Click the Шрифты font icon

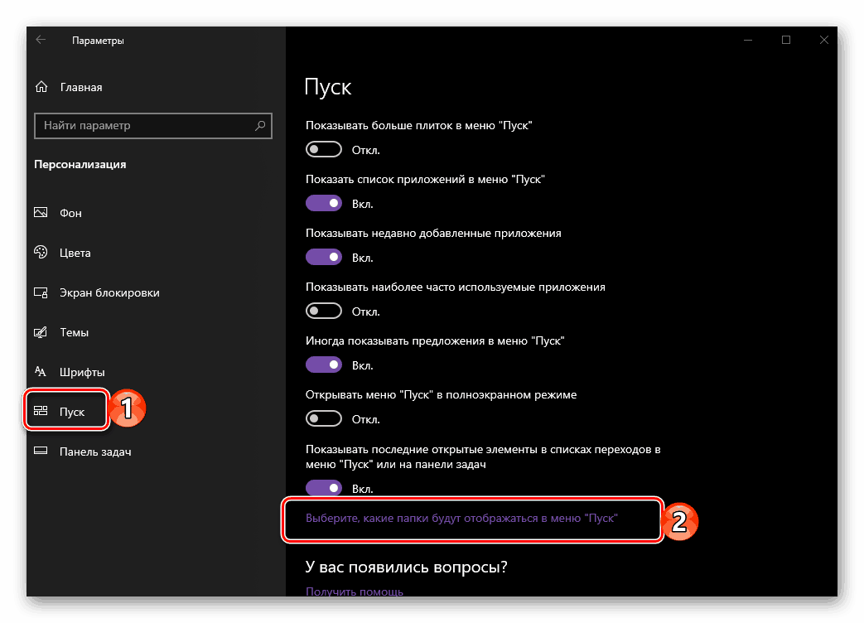[41, 372]
